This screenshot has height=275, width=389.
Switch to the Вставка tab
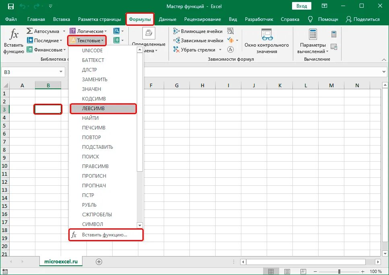click(x=62, y=19)
